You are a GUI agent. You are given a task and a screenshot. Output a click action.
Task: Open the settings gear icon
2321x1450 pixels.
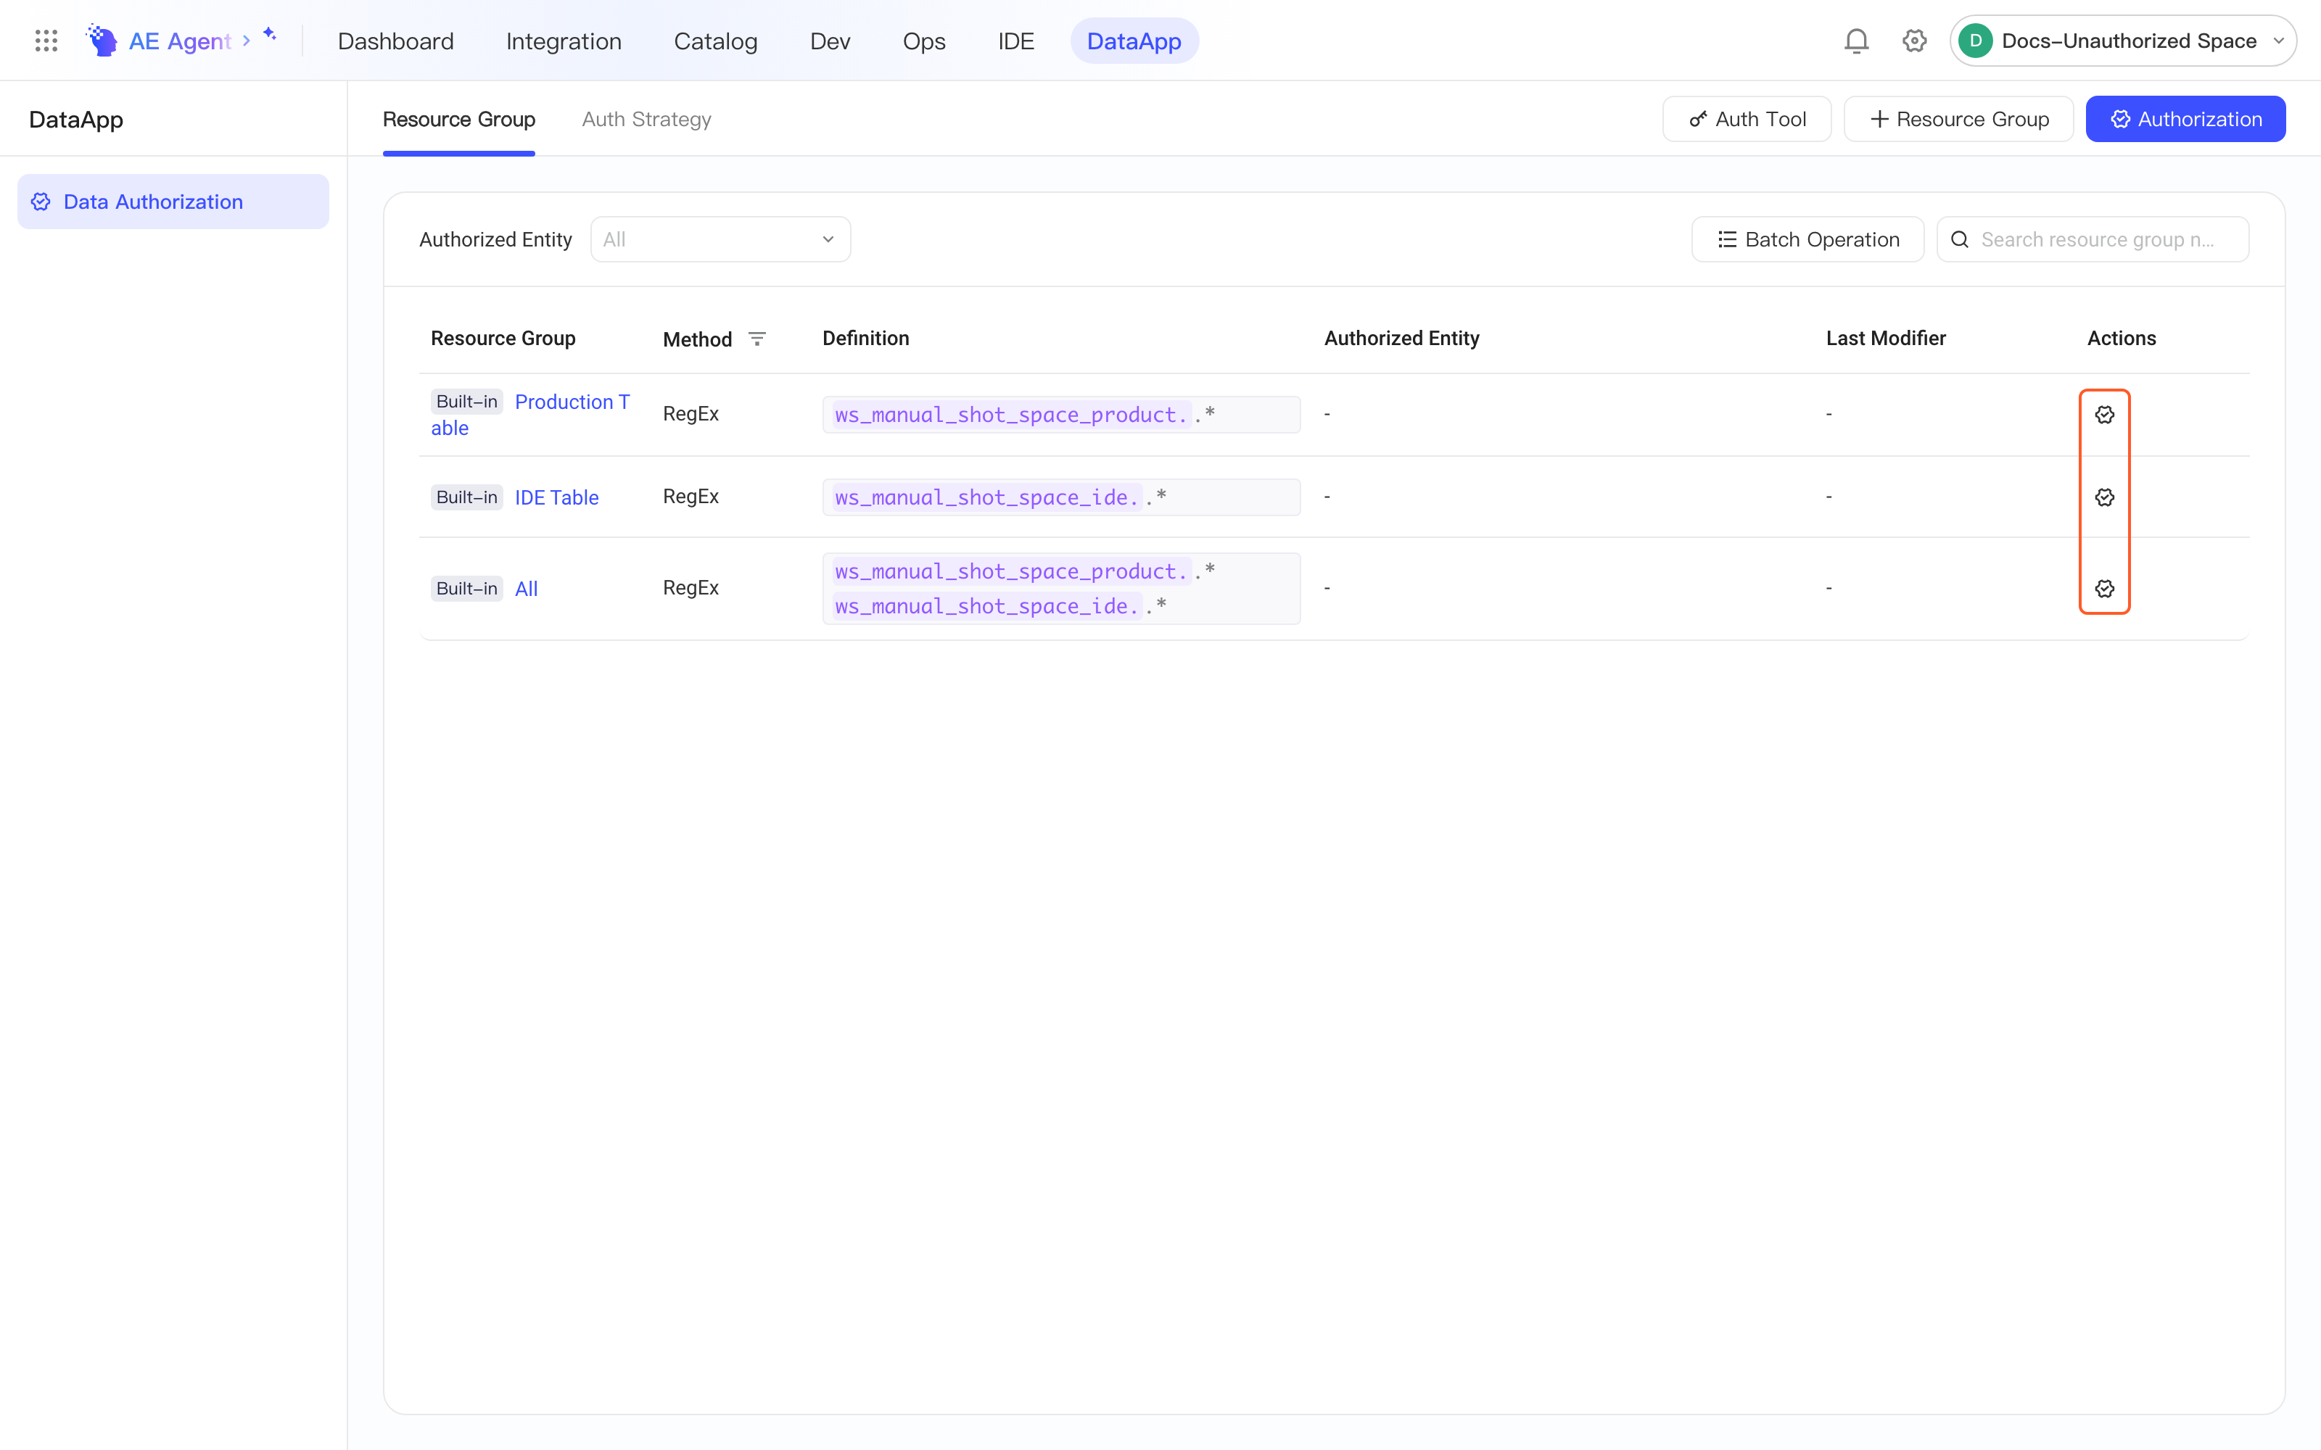[1914, 41]
